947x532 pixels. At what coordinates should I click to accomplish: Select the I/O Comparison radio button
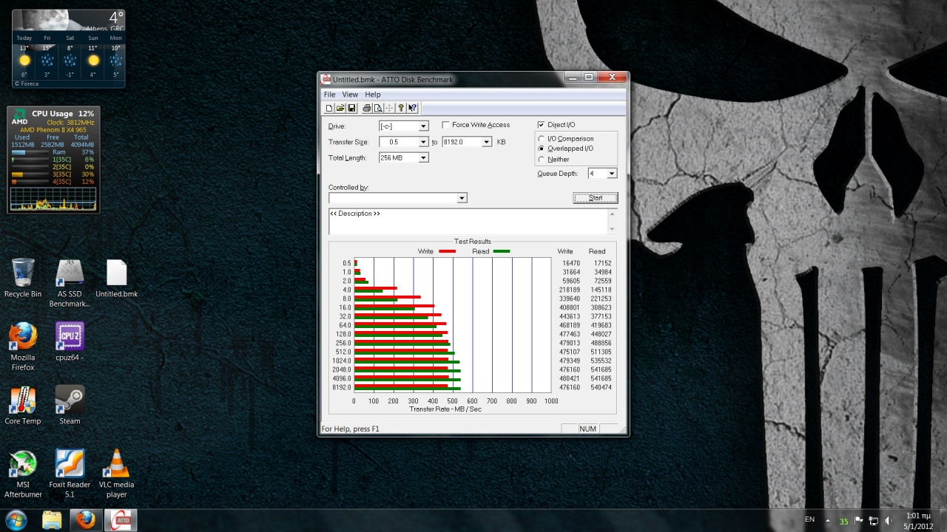click(542, 139)
